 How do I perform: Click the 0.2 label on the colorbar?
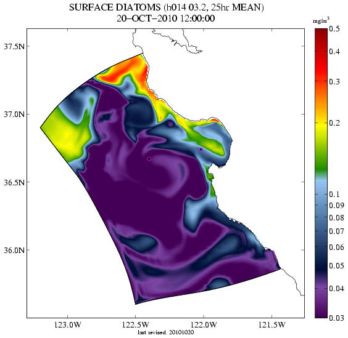coord(334,123)
